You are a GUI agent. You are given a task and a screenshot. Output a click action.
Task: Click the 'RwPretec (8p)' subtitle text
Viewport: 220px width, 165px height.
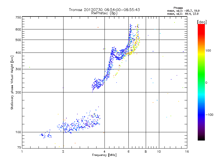[104, 13]
